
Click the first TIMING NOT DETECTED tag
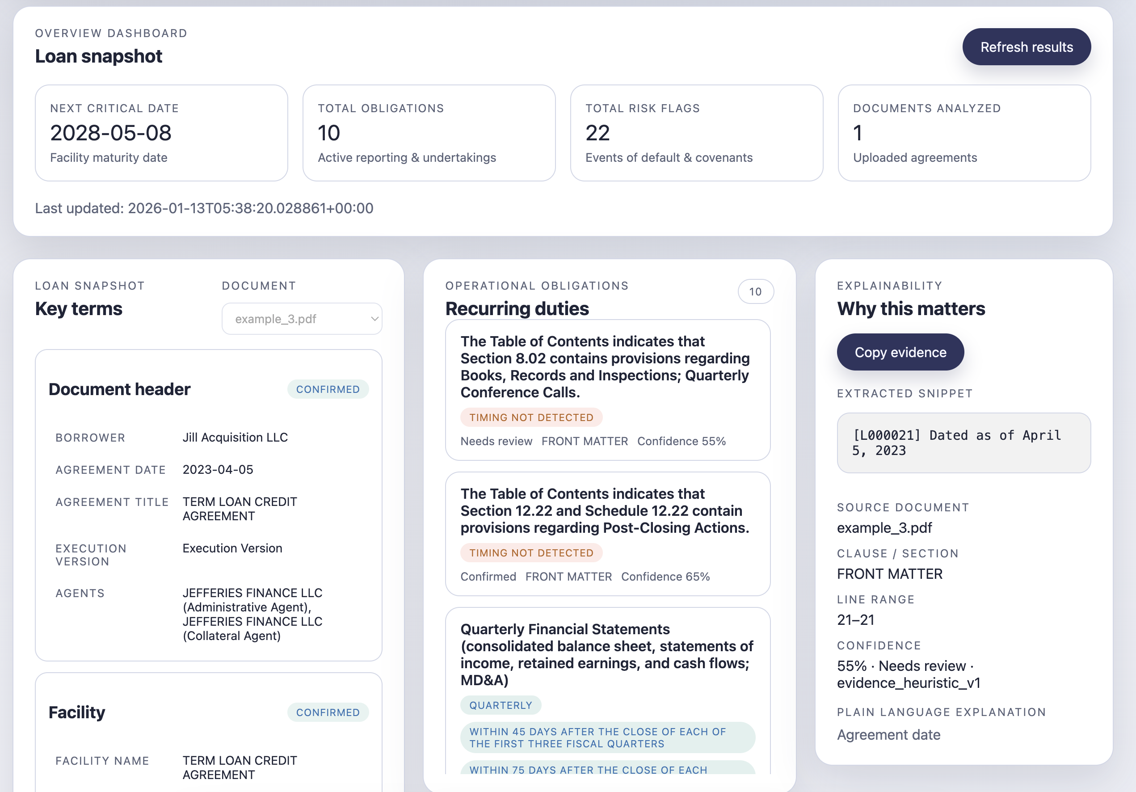click(531, 417)
